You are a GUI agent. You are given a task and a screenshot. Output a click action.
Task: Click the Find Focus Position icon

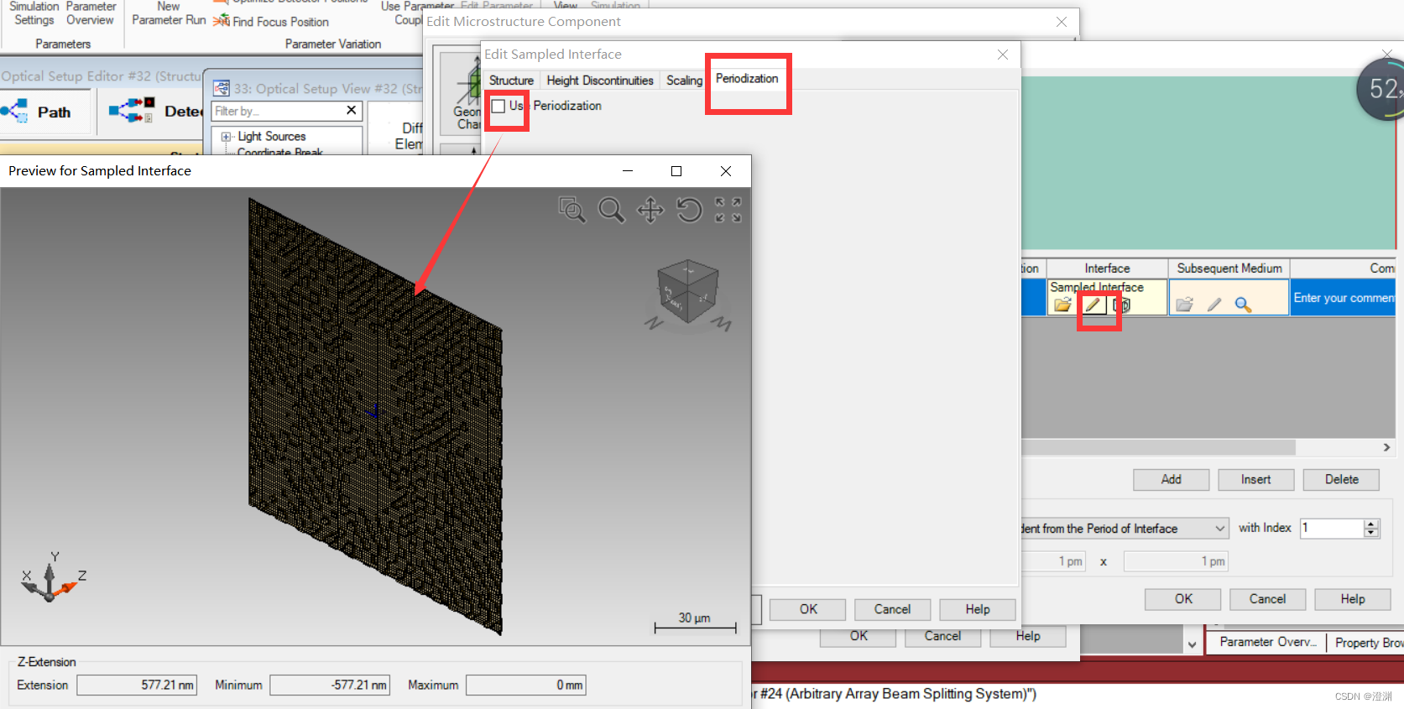point(222,21)
